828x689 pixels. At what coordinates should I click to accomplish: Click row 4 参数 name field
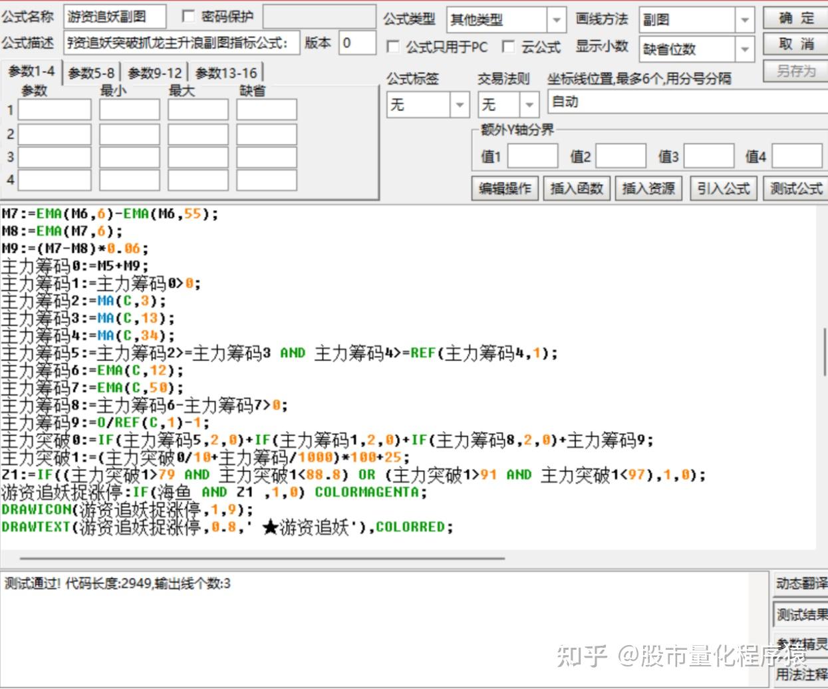(55, 180)
